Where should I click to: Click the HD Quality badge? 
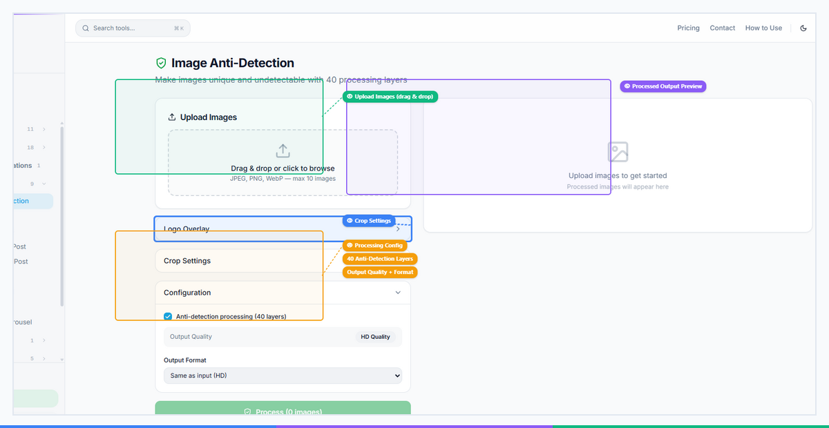click(x=375, y=337)
